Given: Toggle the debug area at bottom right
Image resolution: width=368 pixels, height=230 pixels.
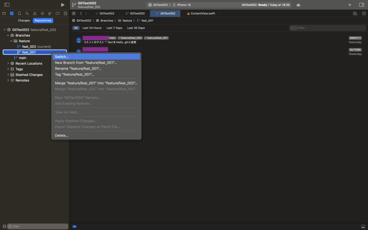Looking at the screenshot, I should (363, 226).
